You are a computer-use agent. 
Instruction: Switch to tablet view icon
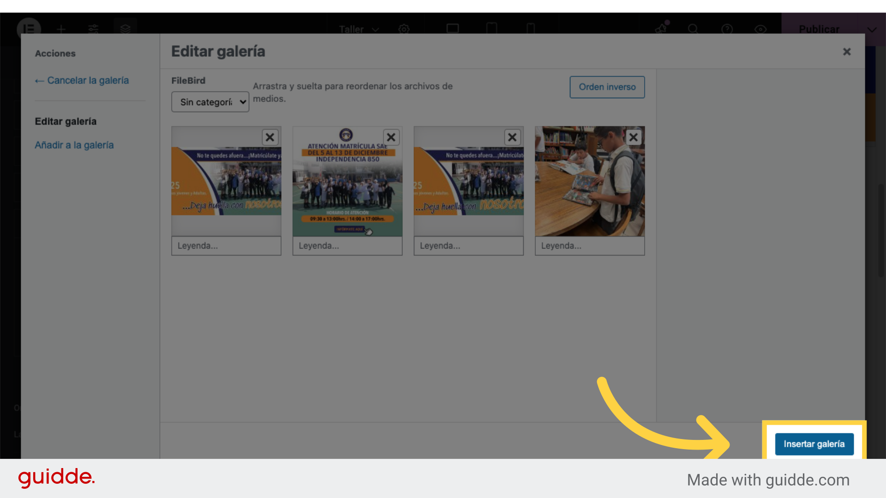[x=491, y=29]
